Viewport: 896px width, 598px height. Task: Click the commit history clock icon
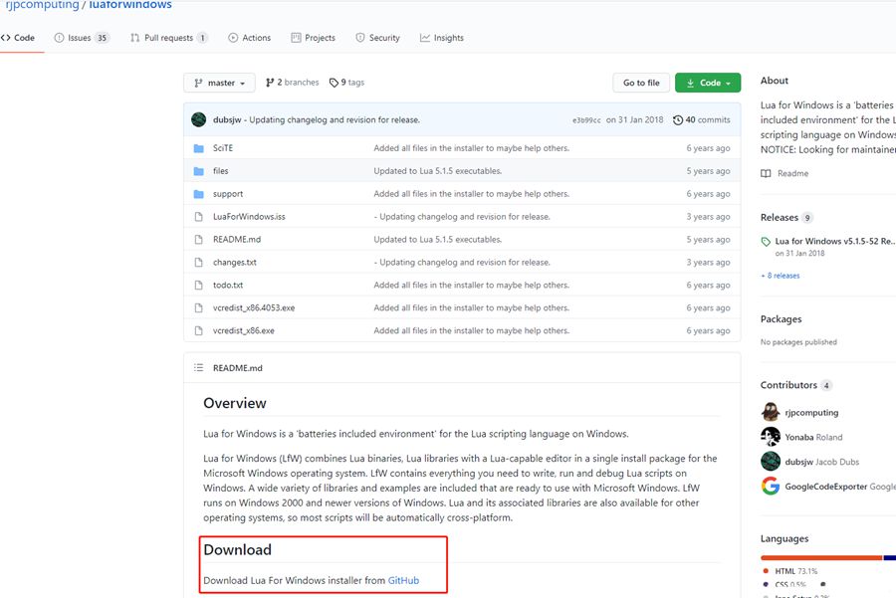pyautogui.click(x=678, y=120)
